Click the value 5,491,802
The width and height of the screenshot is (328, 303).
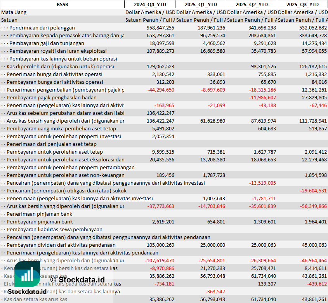pyautogui.click(x=163, y=128)
